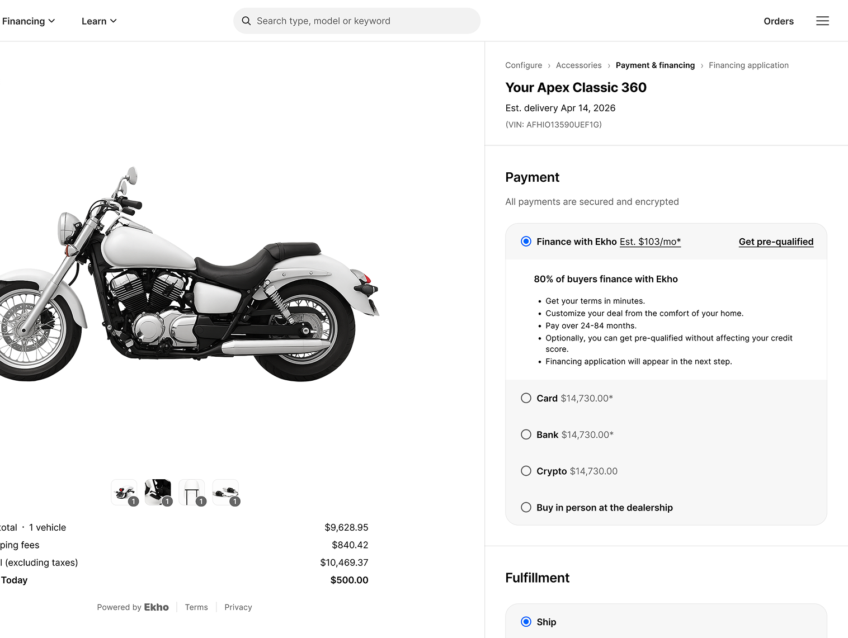Select Finance with Ekho payment option

click(x=526, y=242)
